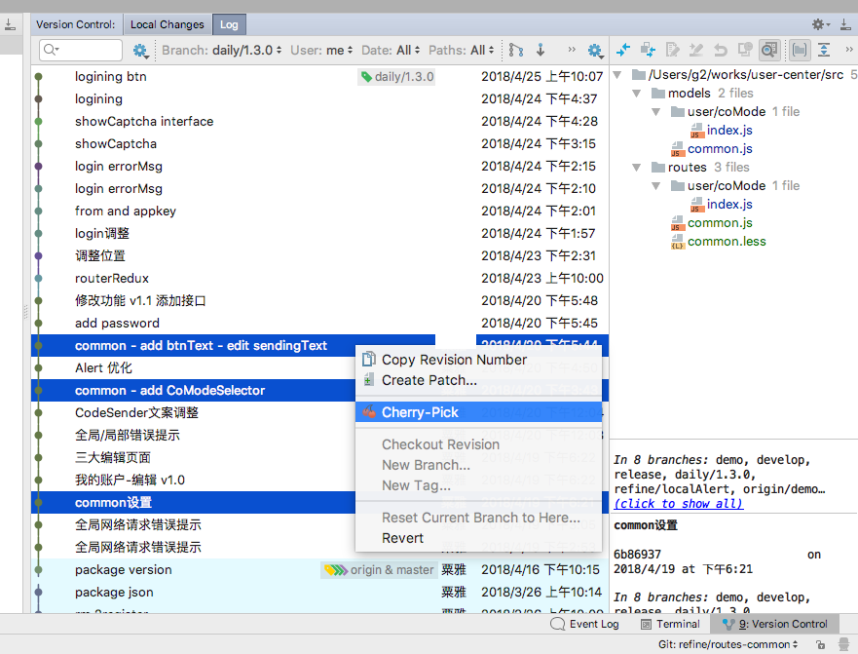Collapse the /Users/g2/works/user-center/src root node
Image resolution: width=858 pixels, height=654 pixels.
tap(617, 75)
